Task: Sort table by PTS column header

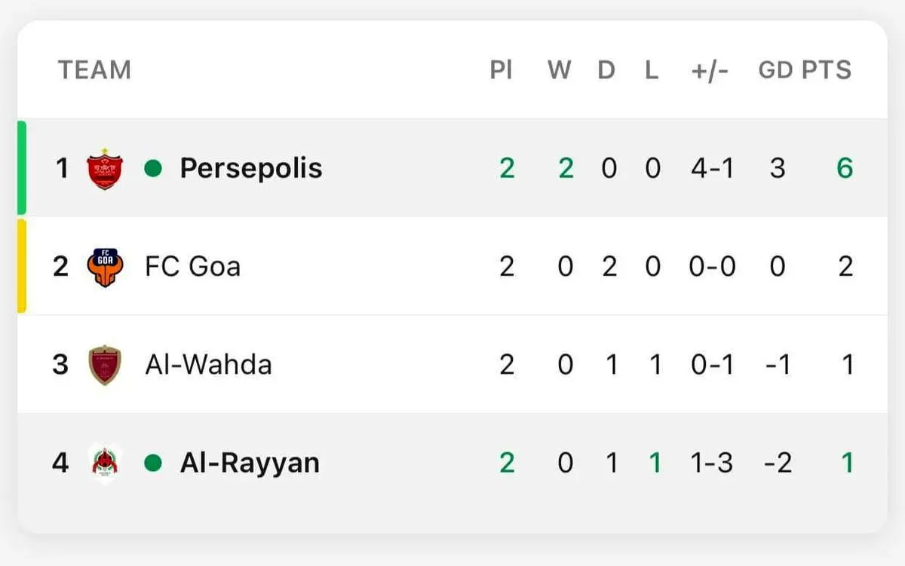Action: 826,70
